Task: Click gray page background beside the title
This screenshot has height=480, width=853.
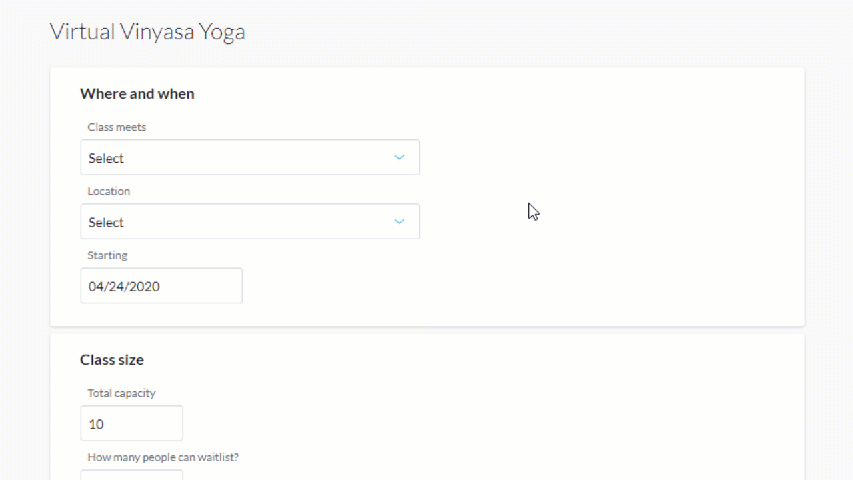Action: coord(533,32)
